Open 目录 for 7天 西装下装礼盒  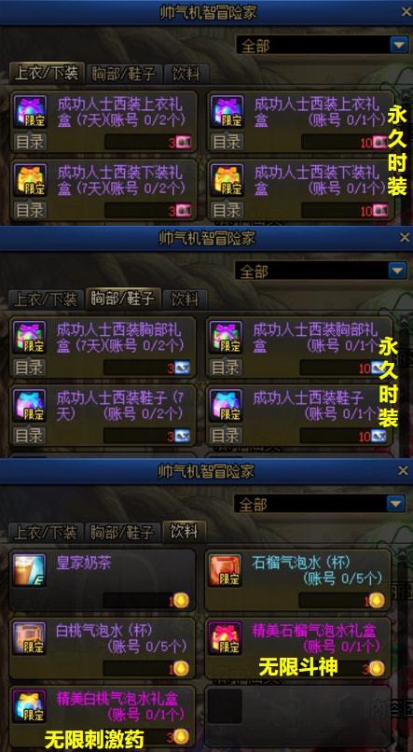30,210
